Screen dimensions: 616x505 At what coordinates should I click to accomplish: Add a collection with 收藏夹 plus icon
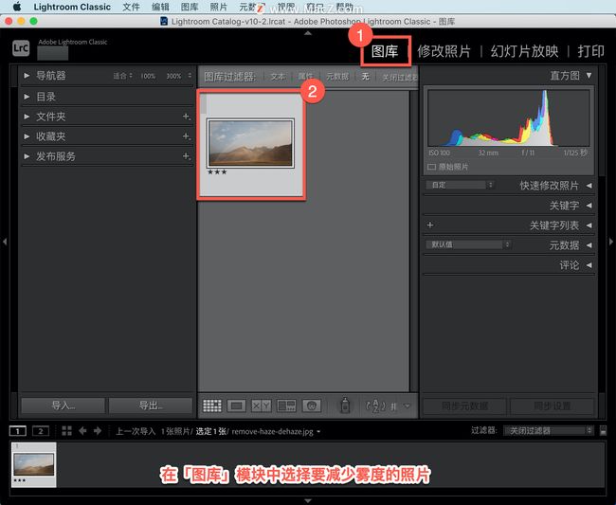pyautogui.click(x=187, y=136)
